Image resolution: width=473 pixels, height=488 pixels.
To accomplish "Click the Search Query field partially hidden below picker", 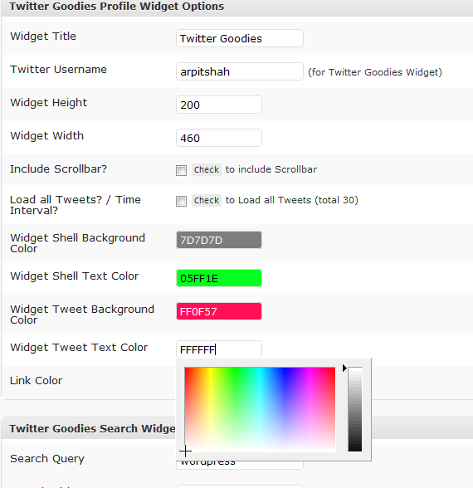I will tap(240, 465).
